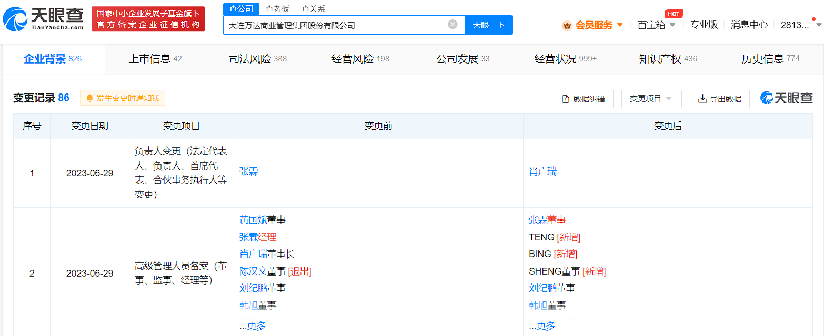This screenshot has height=336, width=824.
Task: Click the download icon on 导出数据
Action: (700, 99)
